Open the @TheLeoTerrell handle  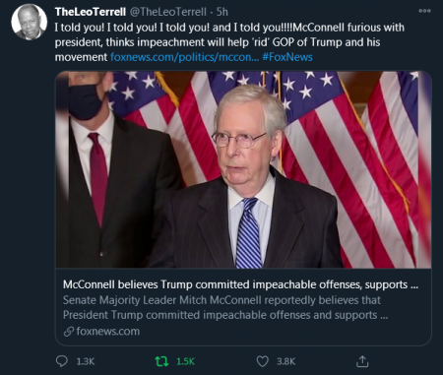click(168, 12)
